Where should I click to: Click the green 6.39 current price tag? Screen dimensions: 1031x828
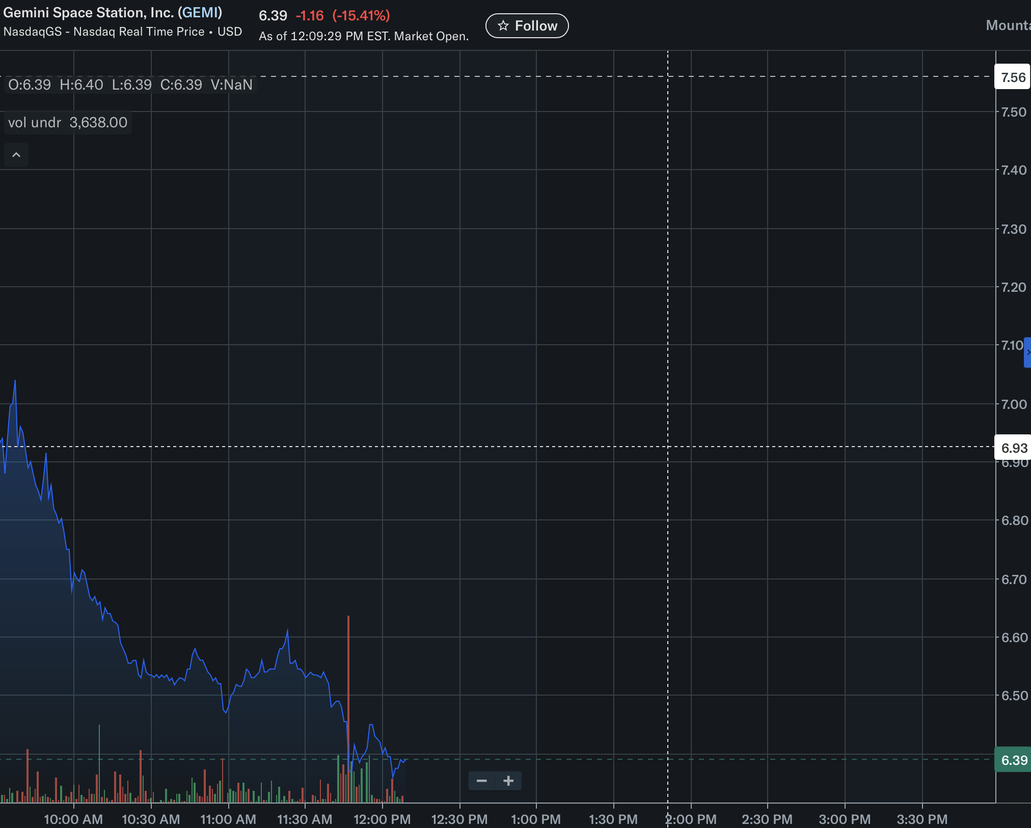coord(1013,760)
